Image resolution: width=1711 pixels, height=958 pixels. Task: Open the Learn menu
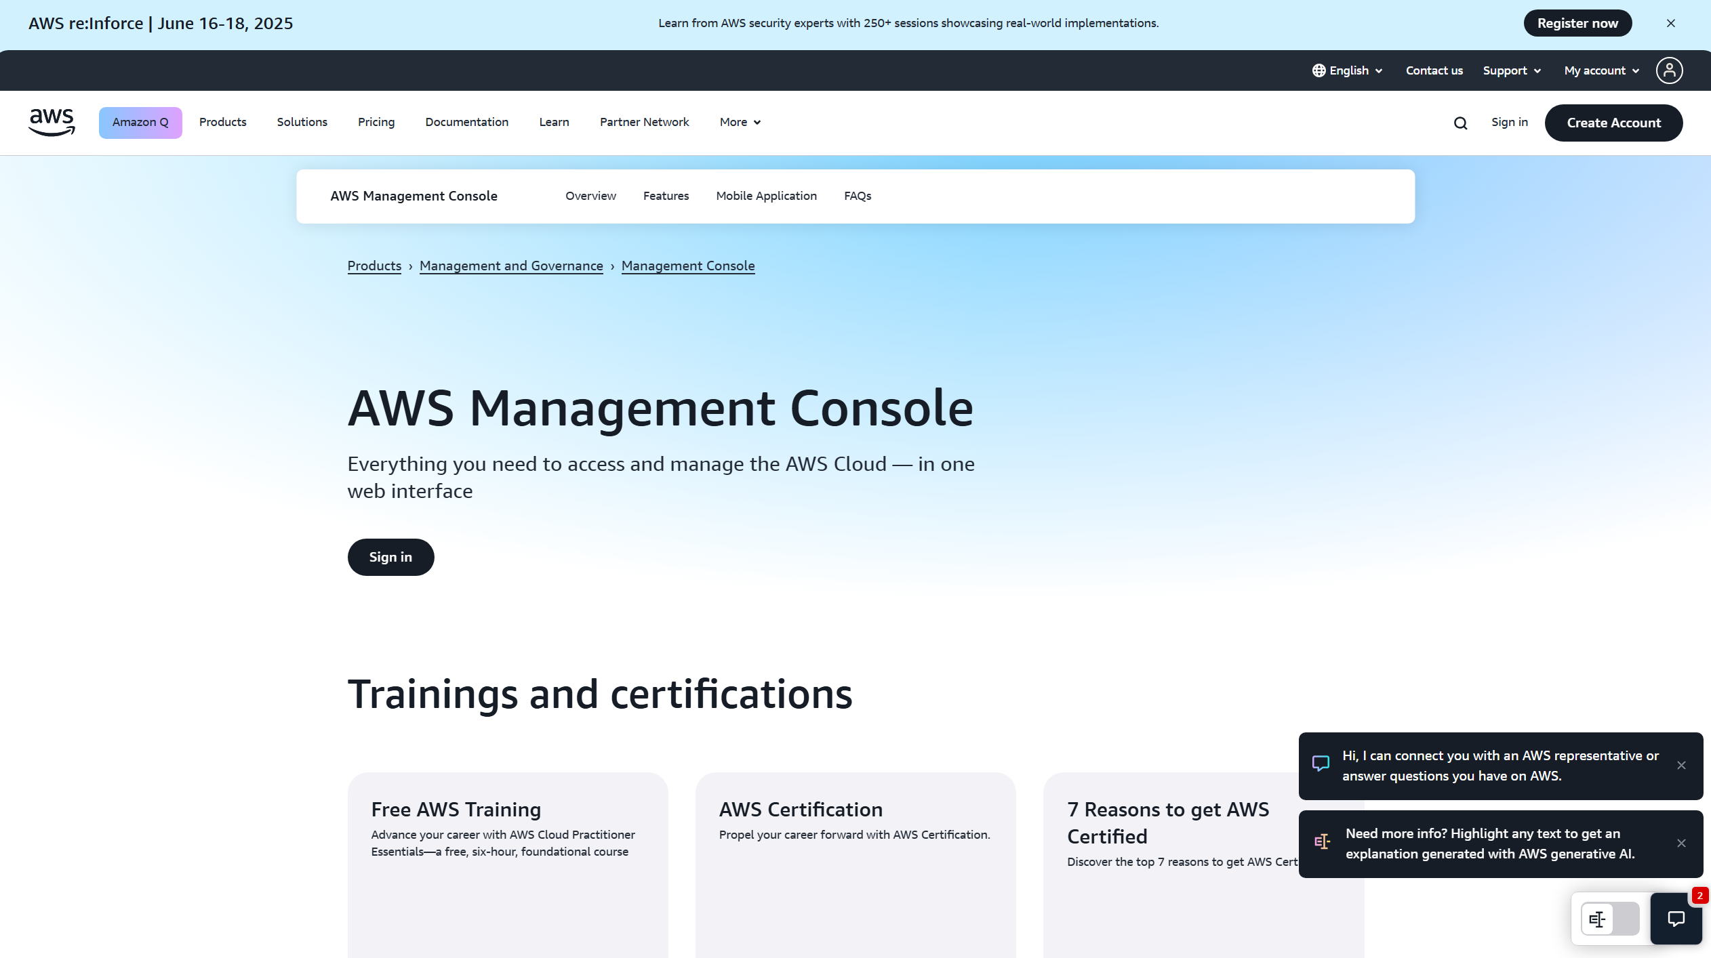click(554, 123)
